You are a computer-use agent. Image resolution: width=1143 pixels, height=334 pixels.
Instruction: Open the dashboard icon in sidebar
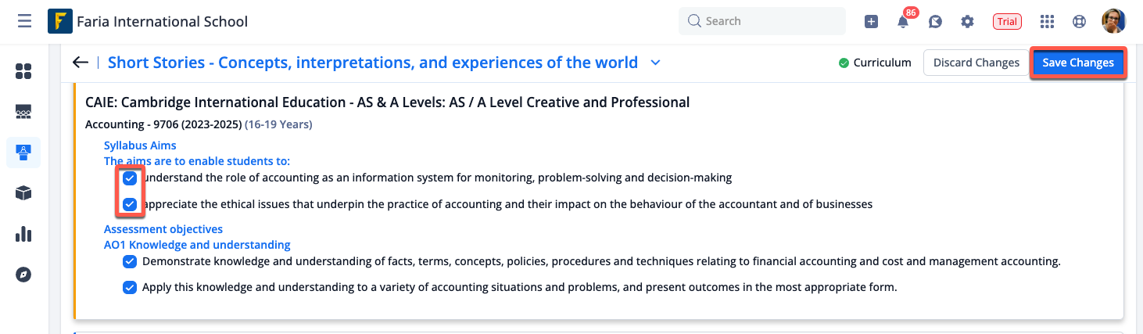point(23,72)
